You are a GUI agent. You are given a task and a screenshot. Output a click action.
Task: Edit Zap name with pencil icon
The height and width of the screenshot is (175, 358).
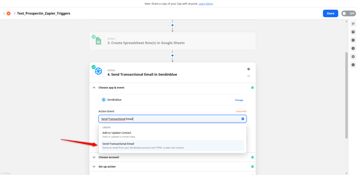15,14
